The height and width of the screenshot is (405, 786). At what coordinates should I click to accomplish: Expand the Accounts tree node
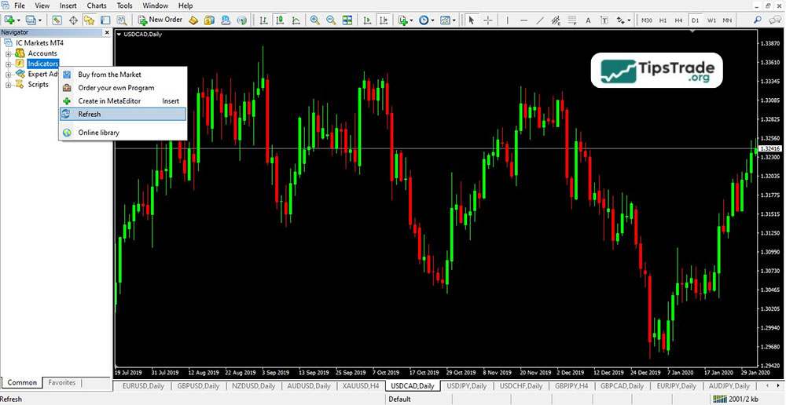[9, 53]
